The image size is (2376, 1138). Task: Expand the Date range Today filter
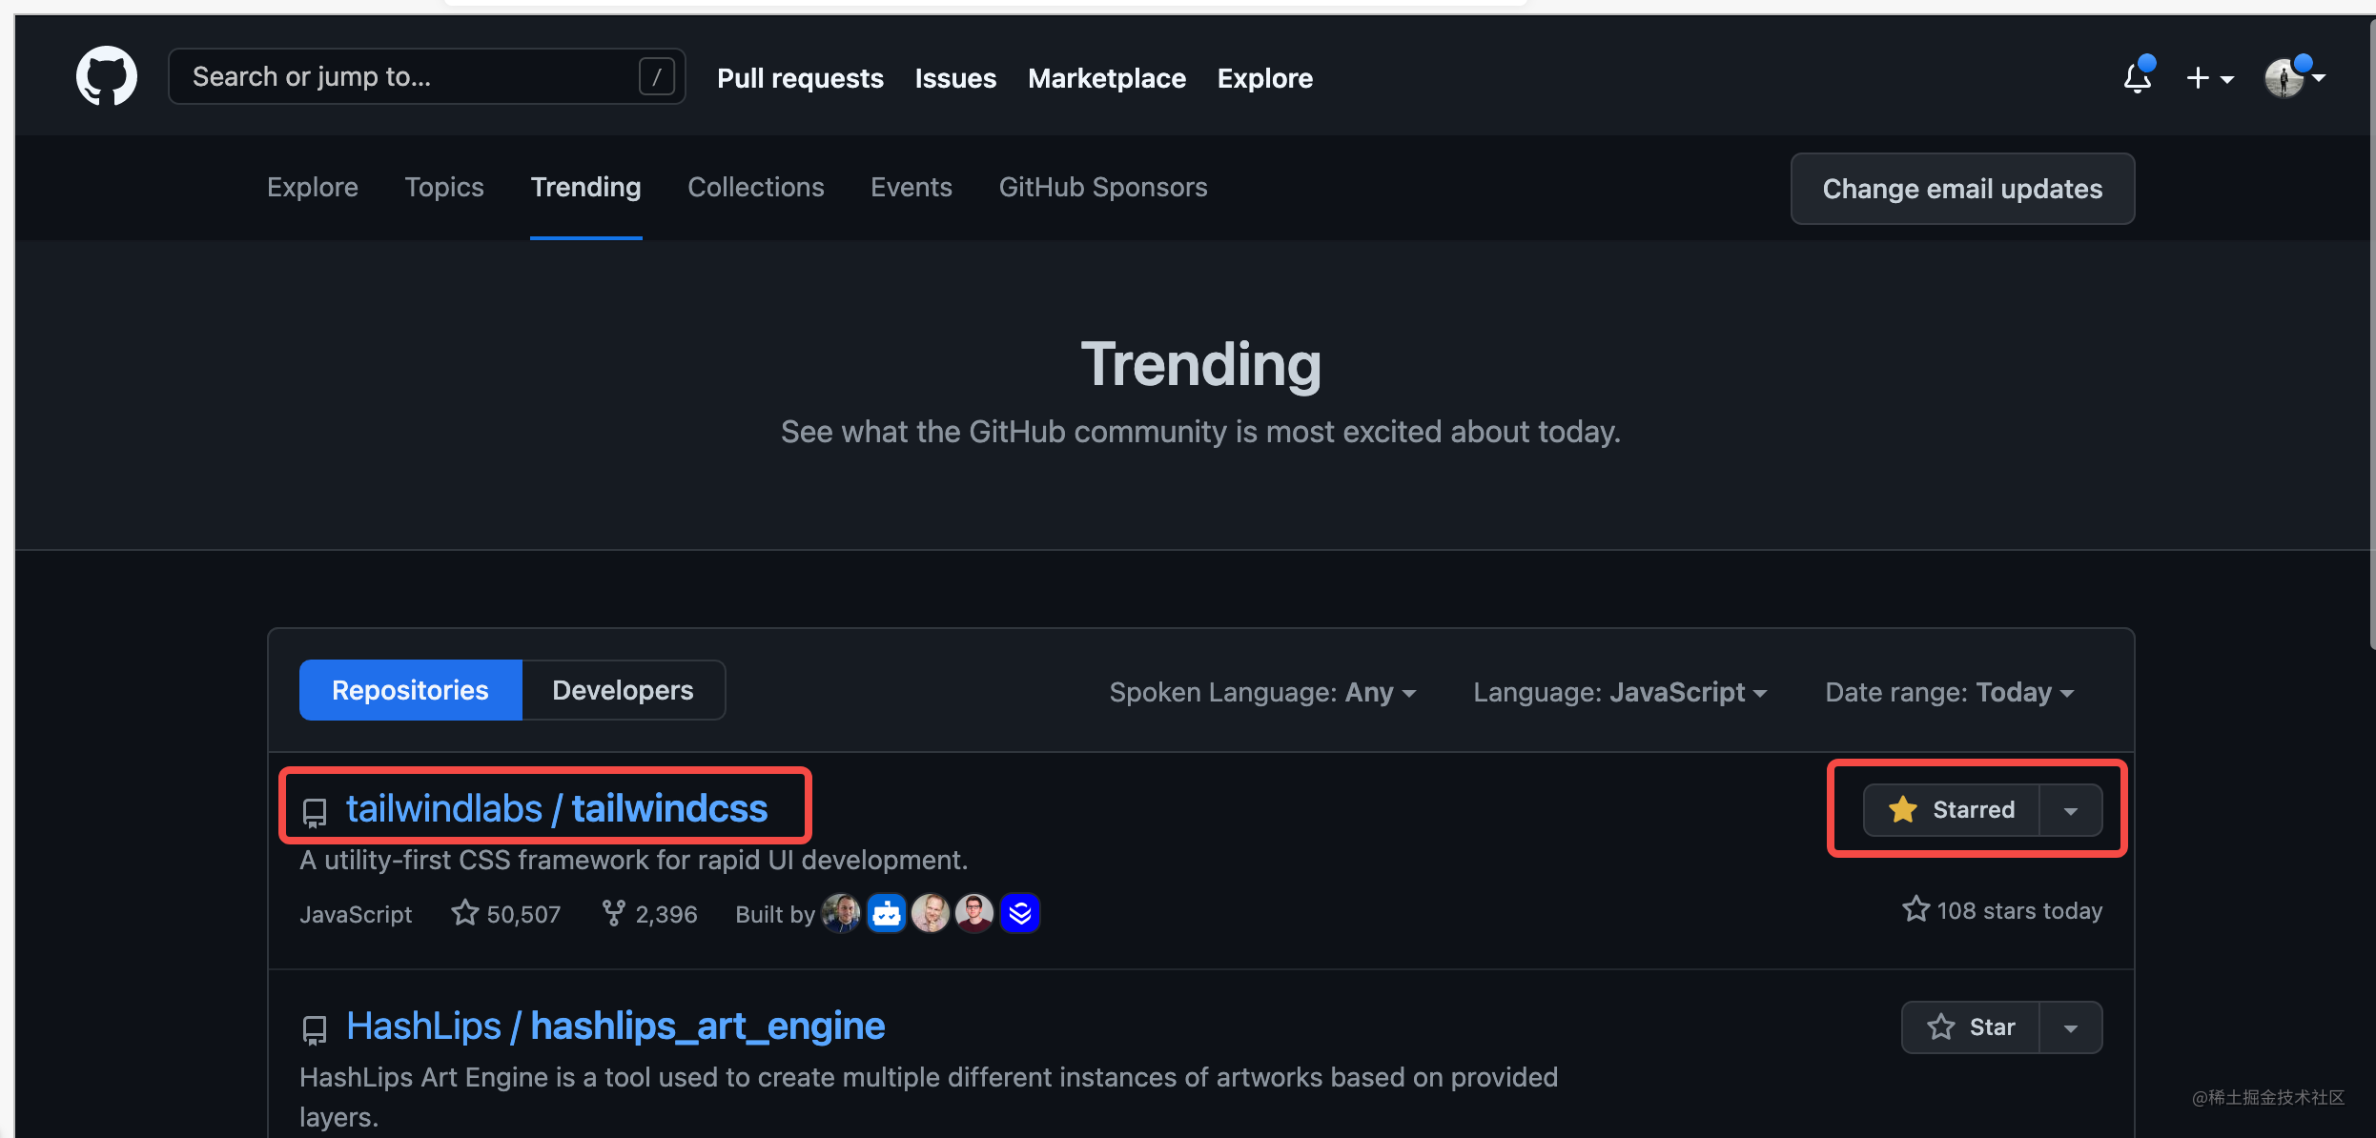point(1949,692)
